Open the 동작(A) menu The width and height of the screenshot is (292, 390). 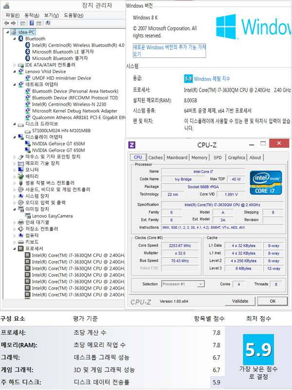coord(32,15)
